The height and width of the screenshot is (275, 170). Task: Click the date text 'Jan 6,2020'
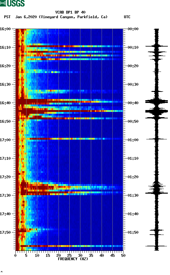click(26, 17)
